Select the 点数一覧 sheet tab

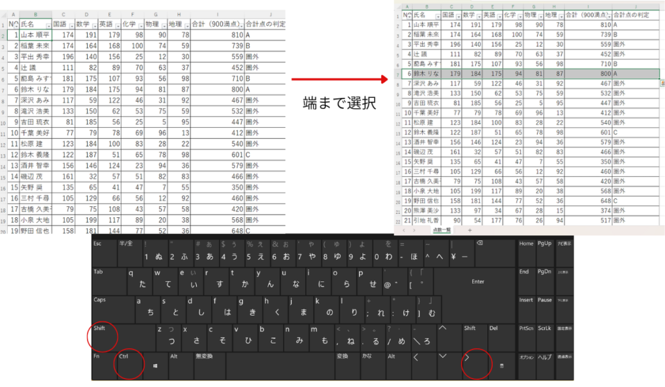tap(442, 230)
